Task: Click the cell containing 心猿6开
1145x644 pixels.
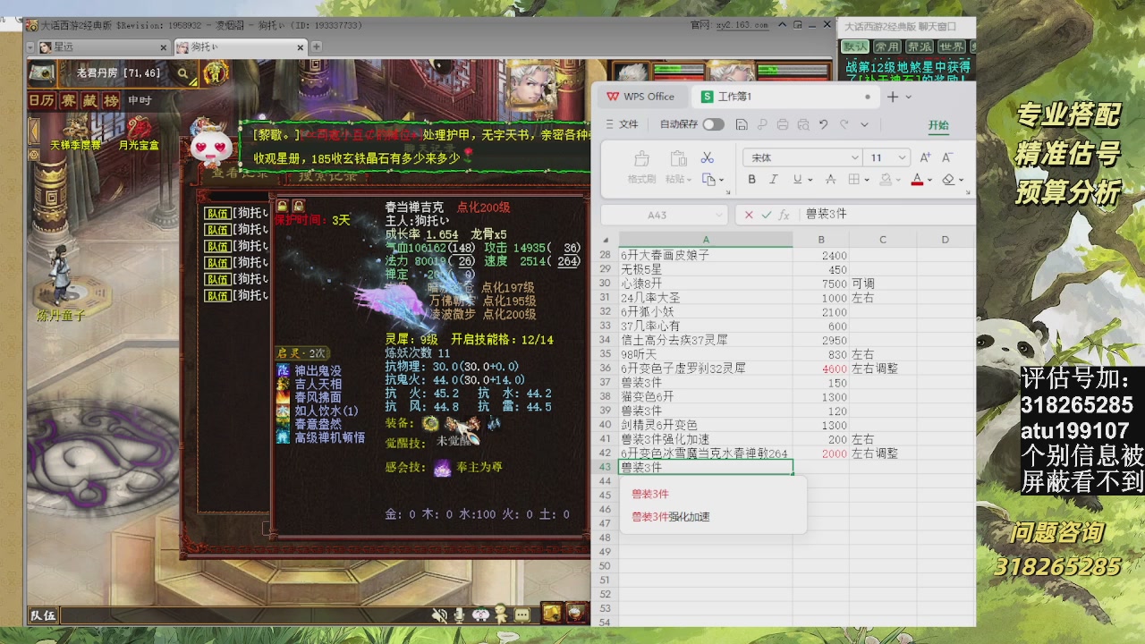Action: click(x=706, y=284)
